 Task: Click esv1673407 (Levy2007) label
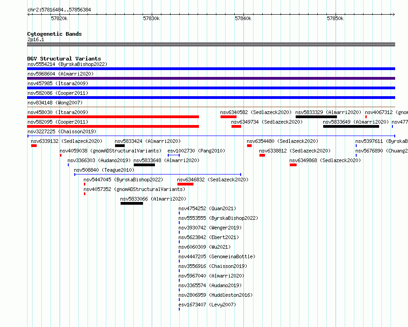pos(207,305)
